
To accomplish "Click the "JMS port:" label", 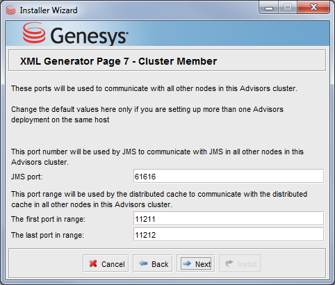I will click(26, 177).
